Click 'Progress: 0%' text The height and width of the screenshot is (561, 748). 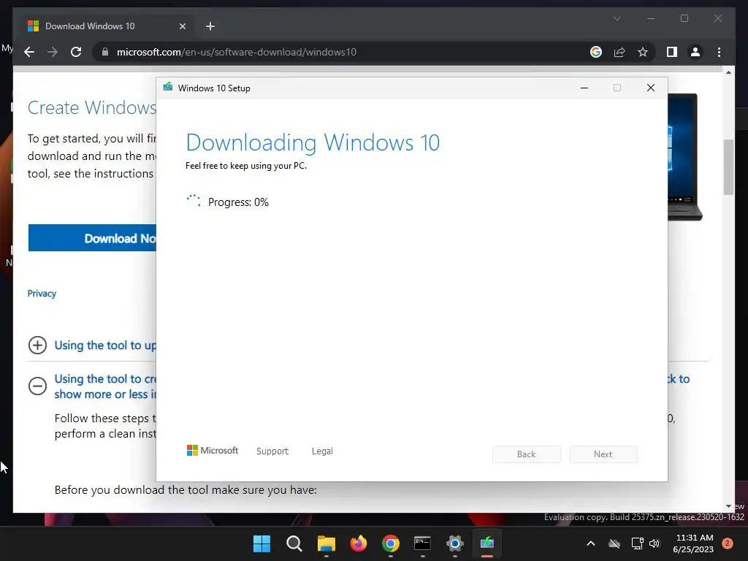tap(238, 202)
